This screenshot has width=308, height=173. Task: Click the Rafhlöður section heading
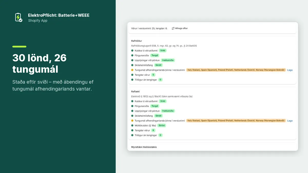137,41
